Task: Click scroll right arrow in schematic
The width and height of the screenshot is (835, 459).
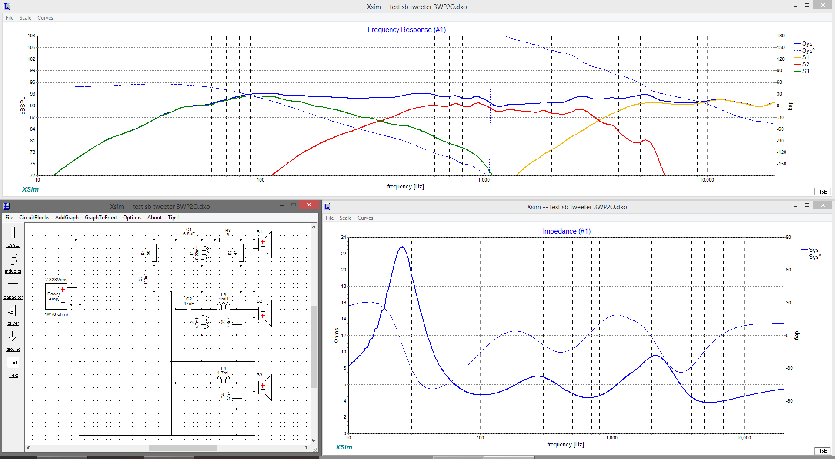Action: [x=307, y=448]
